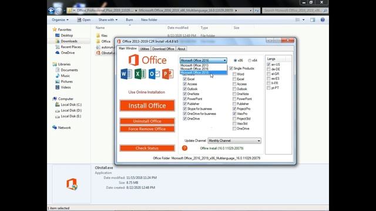Open the Organize dropdown menu
The image size is (376, 211).
60,20
